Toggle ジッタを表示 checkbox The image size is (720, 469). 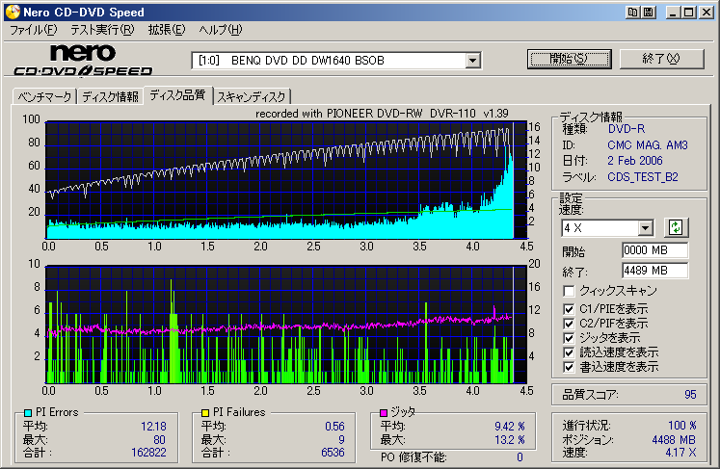point(569,338)
